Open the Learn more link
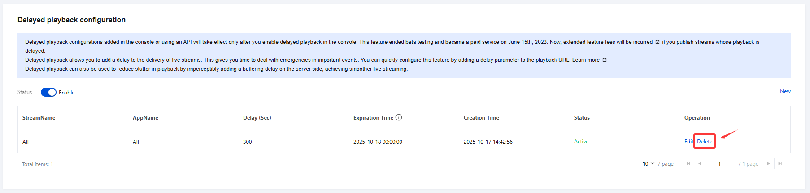 coord(586,60)
